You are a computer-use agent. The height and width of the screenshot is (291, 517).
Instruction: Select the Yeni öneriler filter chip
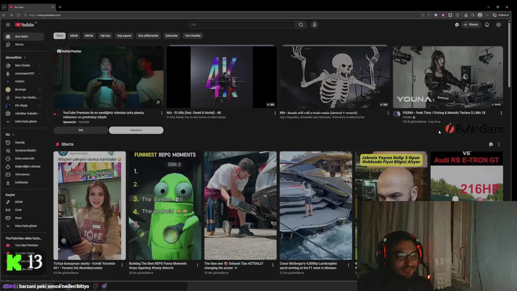[x=193, y=36]
